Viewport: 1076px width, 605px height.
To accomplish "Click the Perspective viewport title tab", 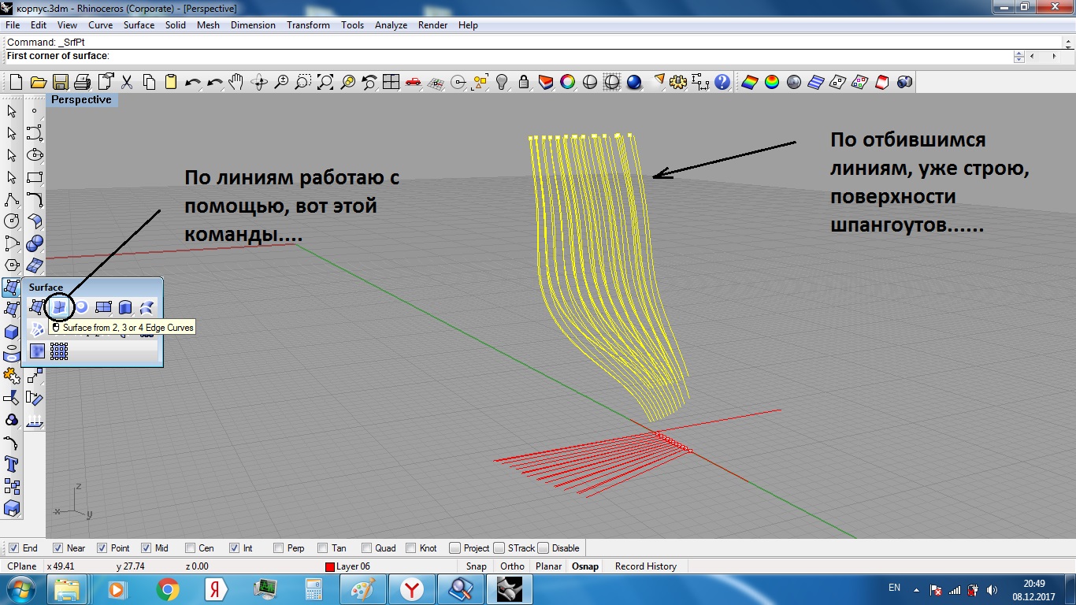I will click(81, 100).
